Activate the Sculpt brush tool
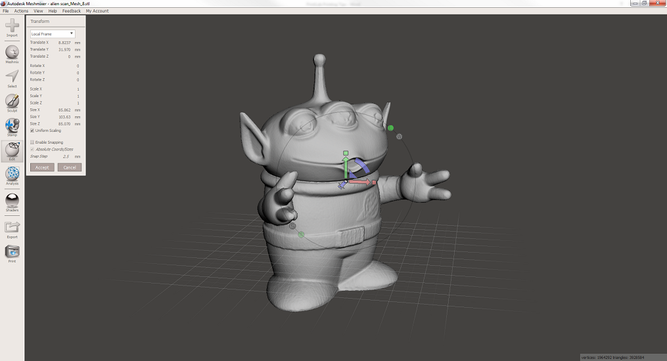The height and width of the screenshot is (361, 667). pyautogui.click(x=12, y=102)
